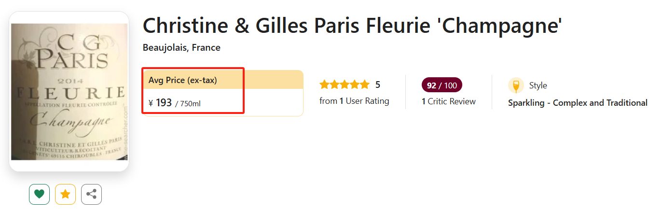The height and width of the screenshot is (212, 663).
Task: Click the Style label
Action: (538, 85)
